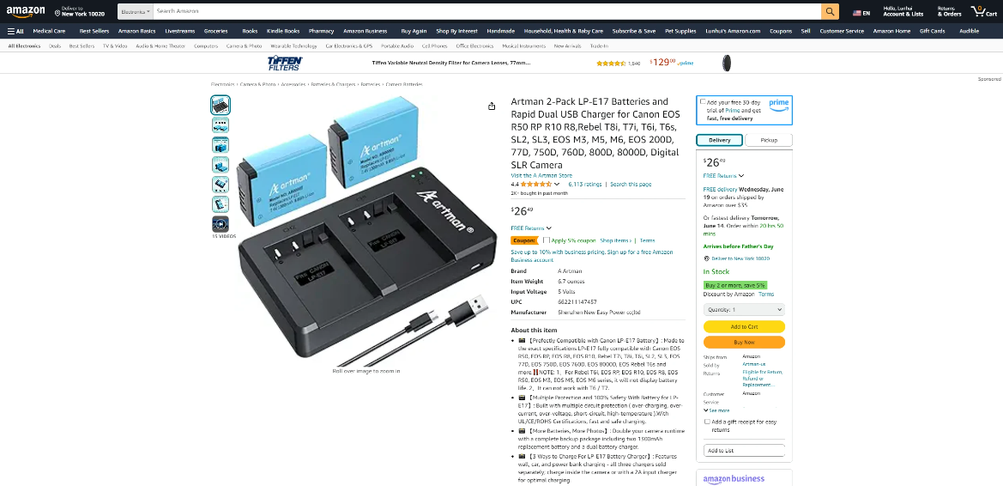1003x486 pixels.
Task: Switch to the Pickup tab
Action: point(769,140)
